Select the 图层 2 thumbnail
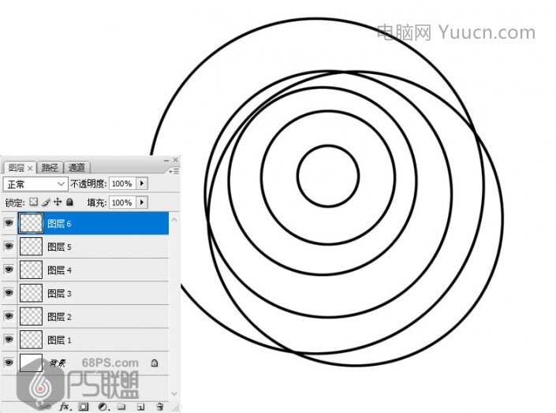This screenshot has width=556, height=413. point(32,316)
